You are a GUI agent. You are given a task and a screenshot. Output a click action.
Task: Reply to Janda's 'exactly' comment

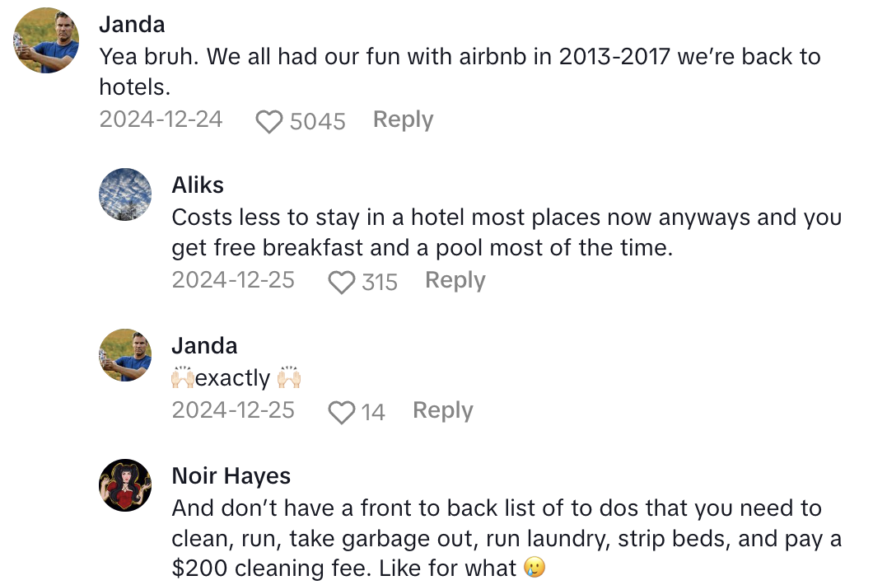pyautogui.click(x=442, y=409)
